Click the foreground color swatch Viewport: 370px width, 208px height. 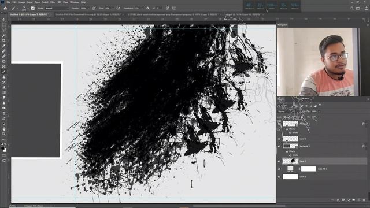pos(2,148)
